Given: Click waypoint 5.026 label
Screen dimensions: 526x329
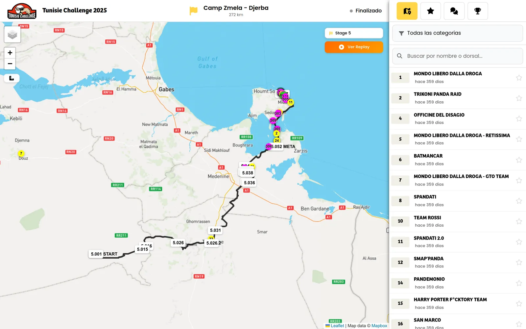Looking at the screenshot, I should click(x=178, y=243).
